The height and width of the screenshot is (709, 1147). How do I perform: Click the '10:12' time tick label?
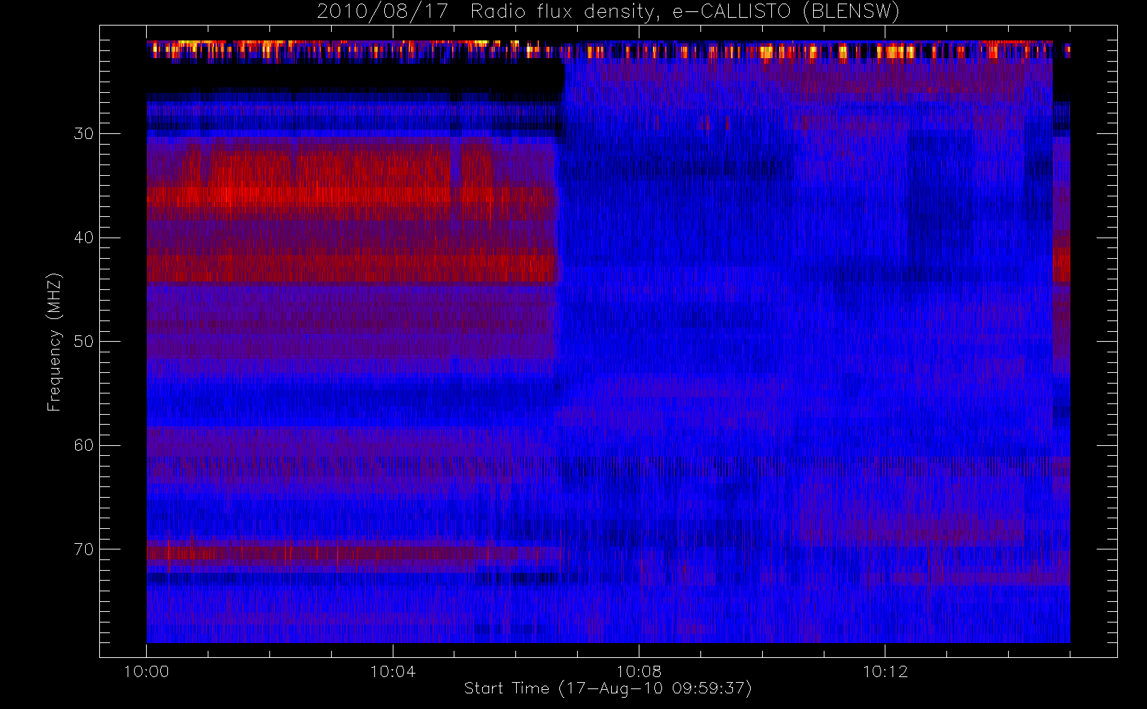coord(885,671)
